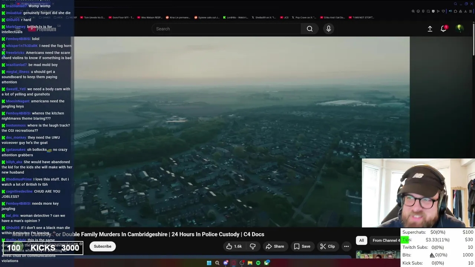The height and width of the screenshot is (267, 475).
Task: Open the 'Wes Watson RESP...' bookmark
Action: coord(150,17)
